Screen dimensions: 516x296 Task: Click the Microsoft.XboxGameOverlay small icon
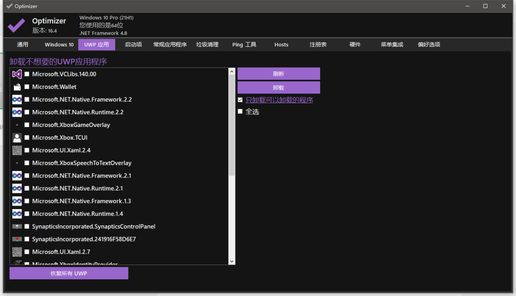click(x=17, y=125)
